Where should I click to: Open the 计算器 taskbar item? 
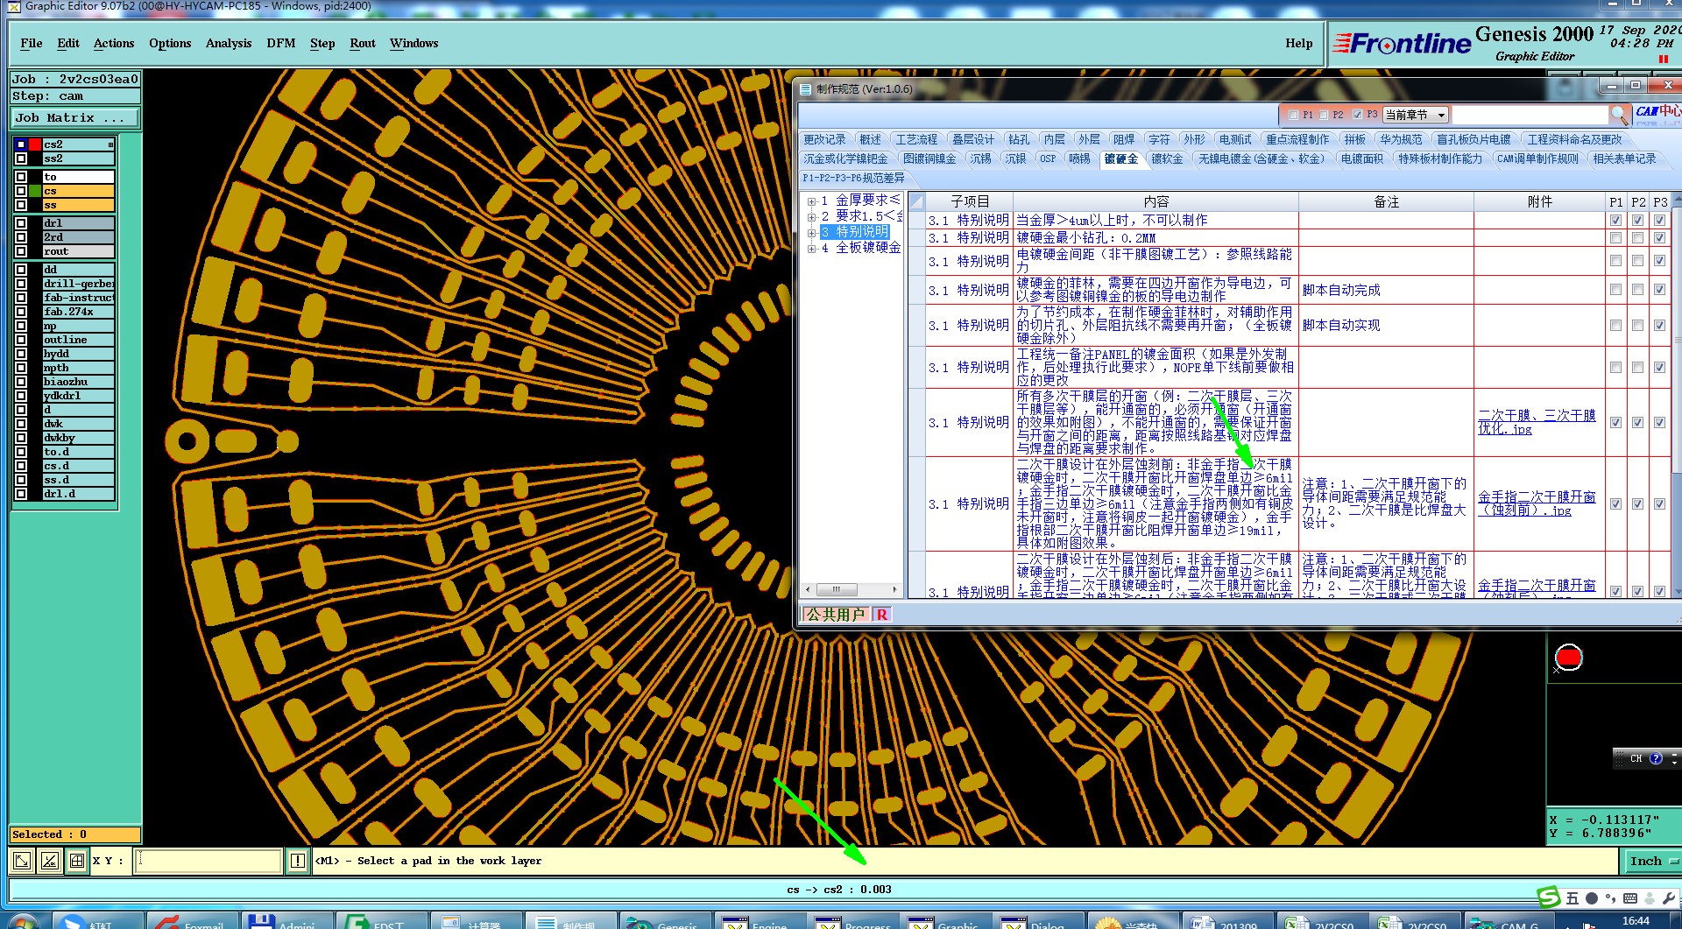477,921
